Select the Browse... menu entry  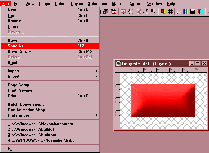tap(50, 21)
